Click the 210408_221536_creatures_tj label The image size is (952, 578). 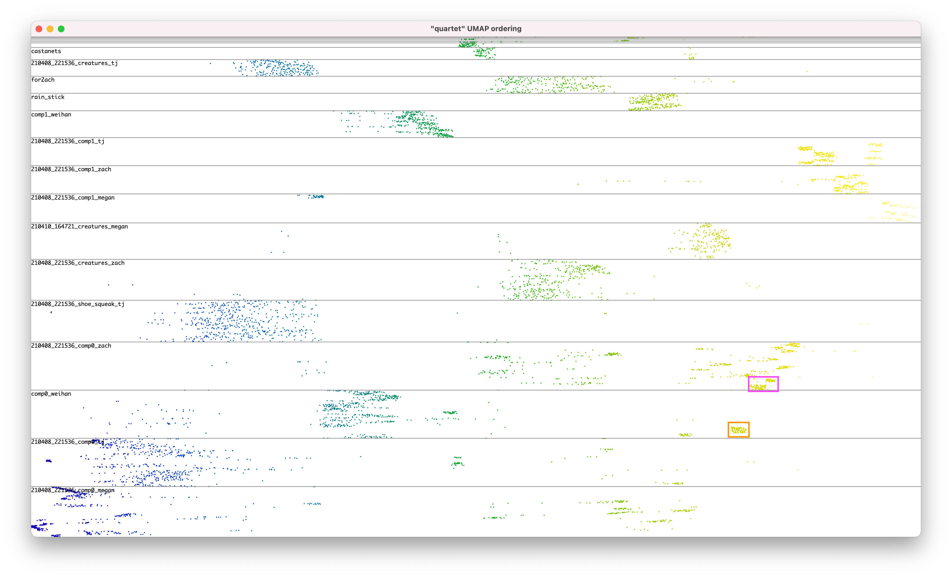coord(74,63)
